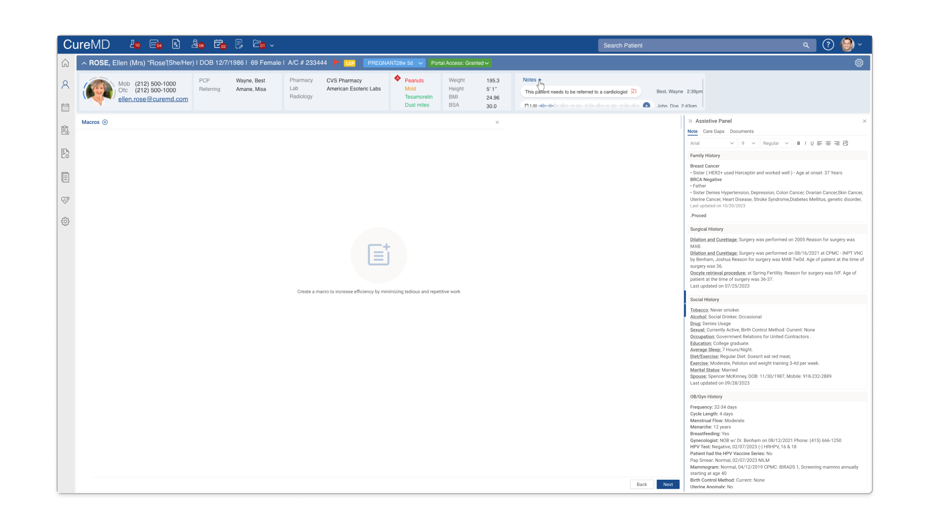The width and height of the screenshot is (929, 529).
Task: Open the clipboard orders icon in sidebar
Action: pos(65,131)
